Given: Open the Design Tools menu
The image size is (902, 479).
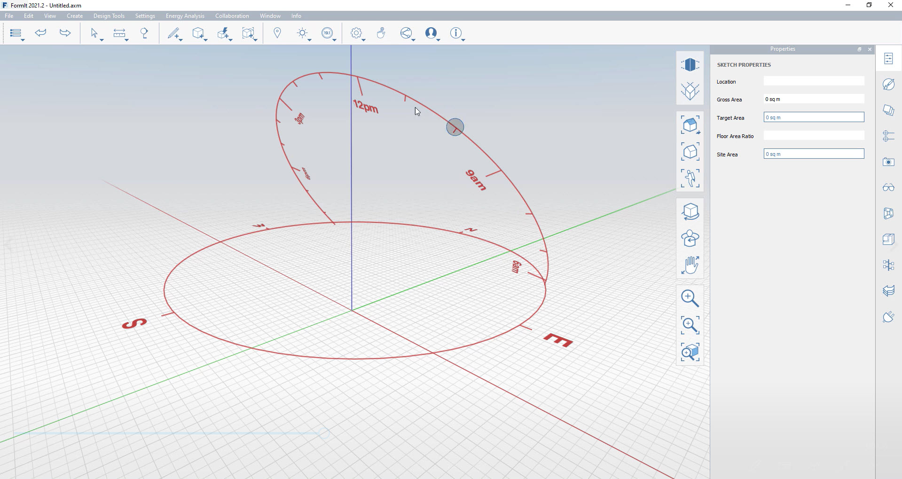Looking at the screenshot, I should click(109, 16).
